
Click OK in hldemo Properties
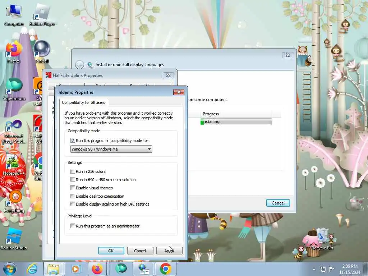tap(111, 250)
